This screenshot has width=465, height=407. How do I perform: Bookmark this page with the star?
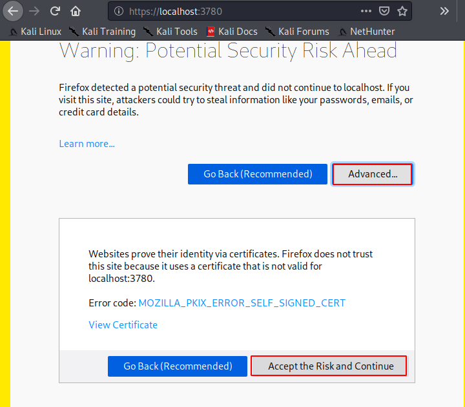coord(402,11)
